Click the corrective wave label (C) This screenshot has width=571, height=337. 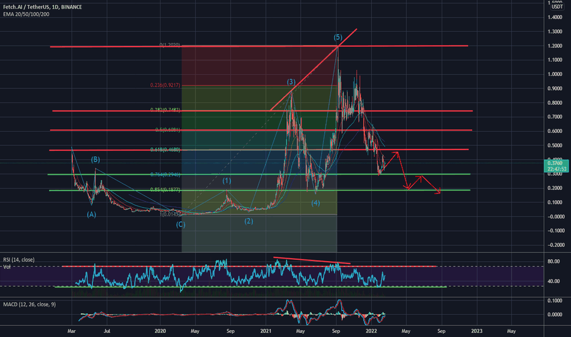pos(181,224)
